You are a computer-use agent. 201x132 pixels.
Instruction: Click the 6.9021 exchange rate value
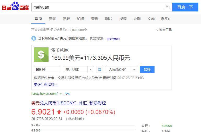pos(43,112)
